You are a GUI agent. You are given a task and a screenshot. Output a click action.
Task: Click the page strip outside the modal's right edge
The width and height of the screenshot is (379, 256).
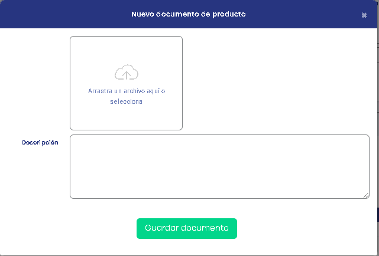[377, 118]
